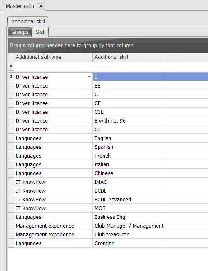Viewport: 208px width, 271px height.
Task: Select the ECDL Advanced skill cell
Action: 129,200
